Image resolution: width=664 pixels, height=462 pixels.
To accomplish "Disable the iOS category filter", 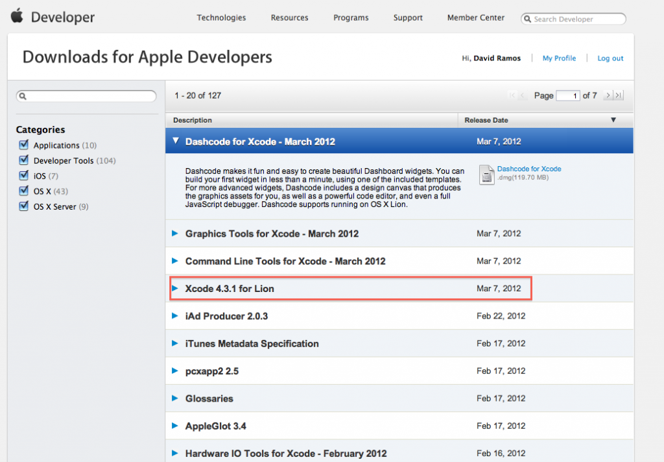I will (x=24, y=175).
